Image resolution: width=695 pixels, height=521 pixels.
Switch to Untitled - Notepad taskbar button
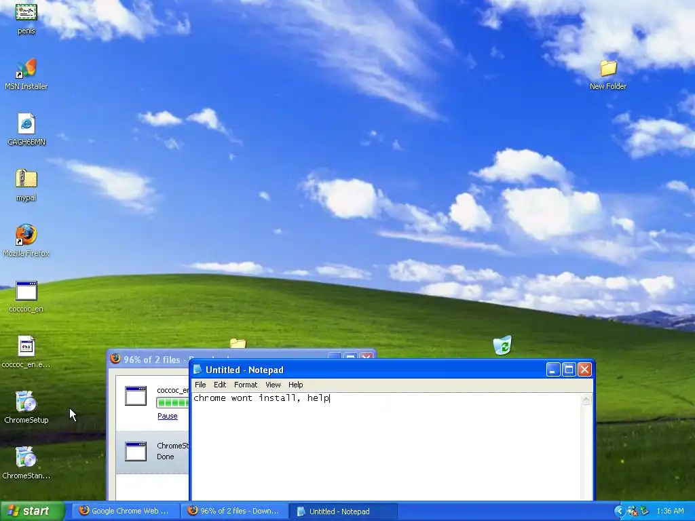click(x=343, y=512)
